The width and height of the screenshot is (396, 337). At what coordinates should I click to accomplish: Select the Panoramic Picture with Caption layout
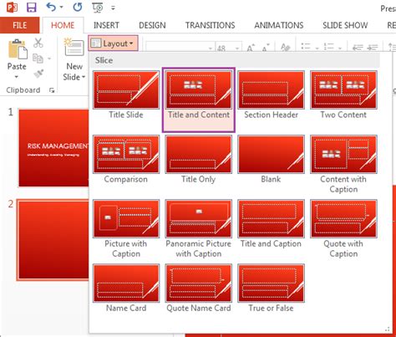[199, 229]
